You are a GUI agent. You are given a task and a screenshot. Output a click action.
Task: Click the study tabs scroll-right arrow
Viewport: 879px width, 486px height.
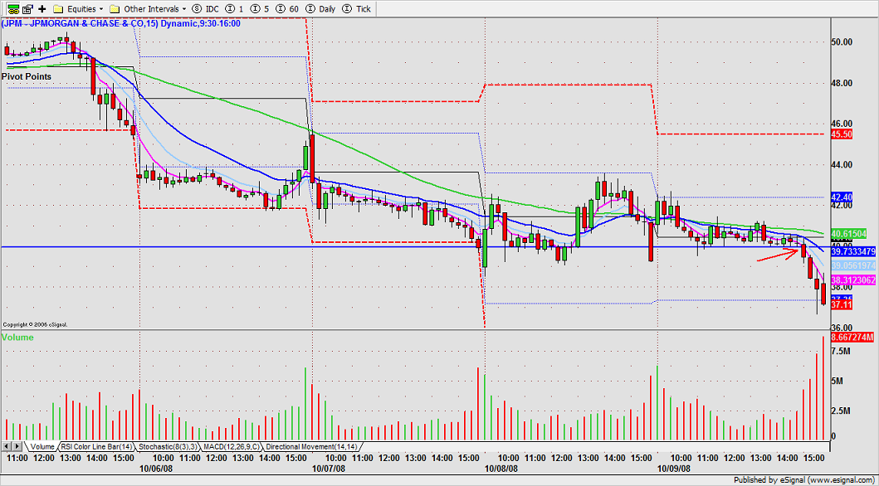tap(17, 446)
